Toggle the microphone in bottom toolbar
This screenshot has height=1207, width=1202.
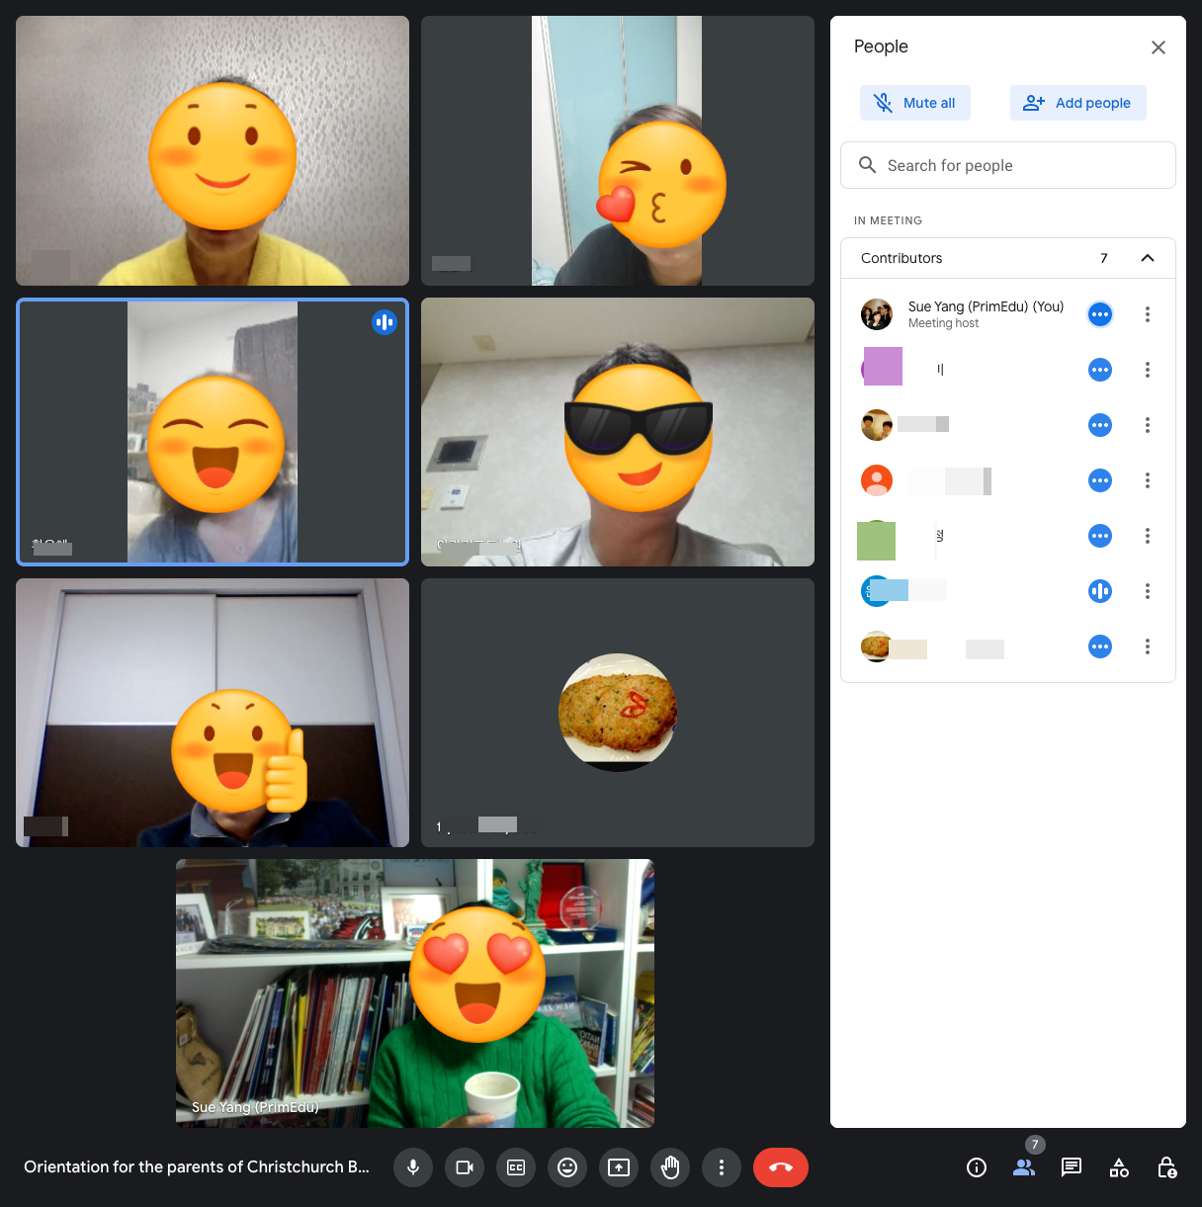[x=413, y=1167]
